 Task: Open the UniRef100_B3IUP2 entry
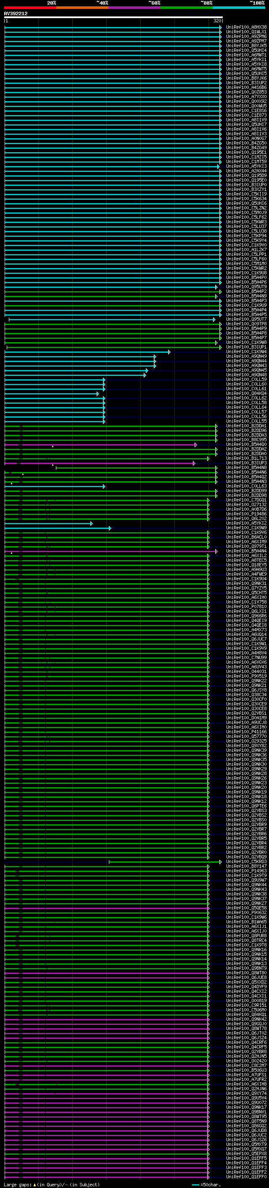(x=246, y=83)
